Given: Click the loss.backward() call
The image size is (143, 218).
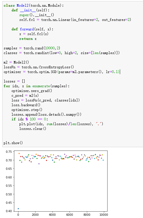Looking at the screenshot, I should point(26,105).
